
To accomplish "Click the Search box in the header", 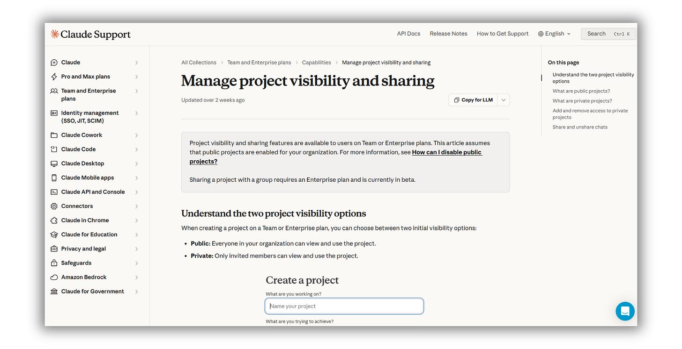I will coord(608,34).
